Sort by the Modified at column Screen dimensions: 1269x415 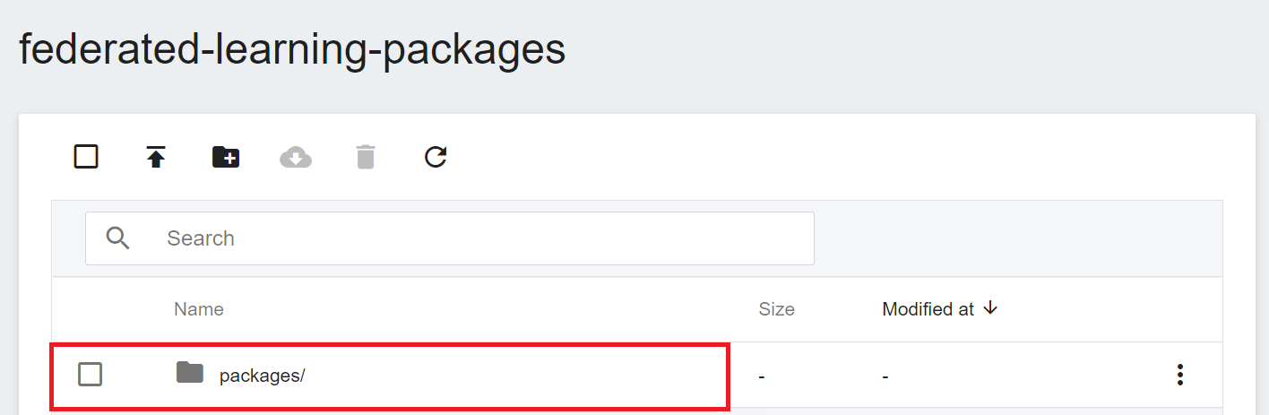(928, 309)
